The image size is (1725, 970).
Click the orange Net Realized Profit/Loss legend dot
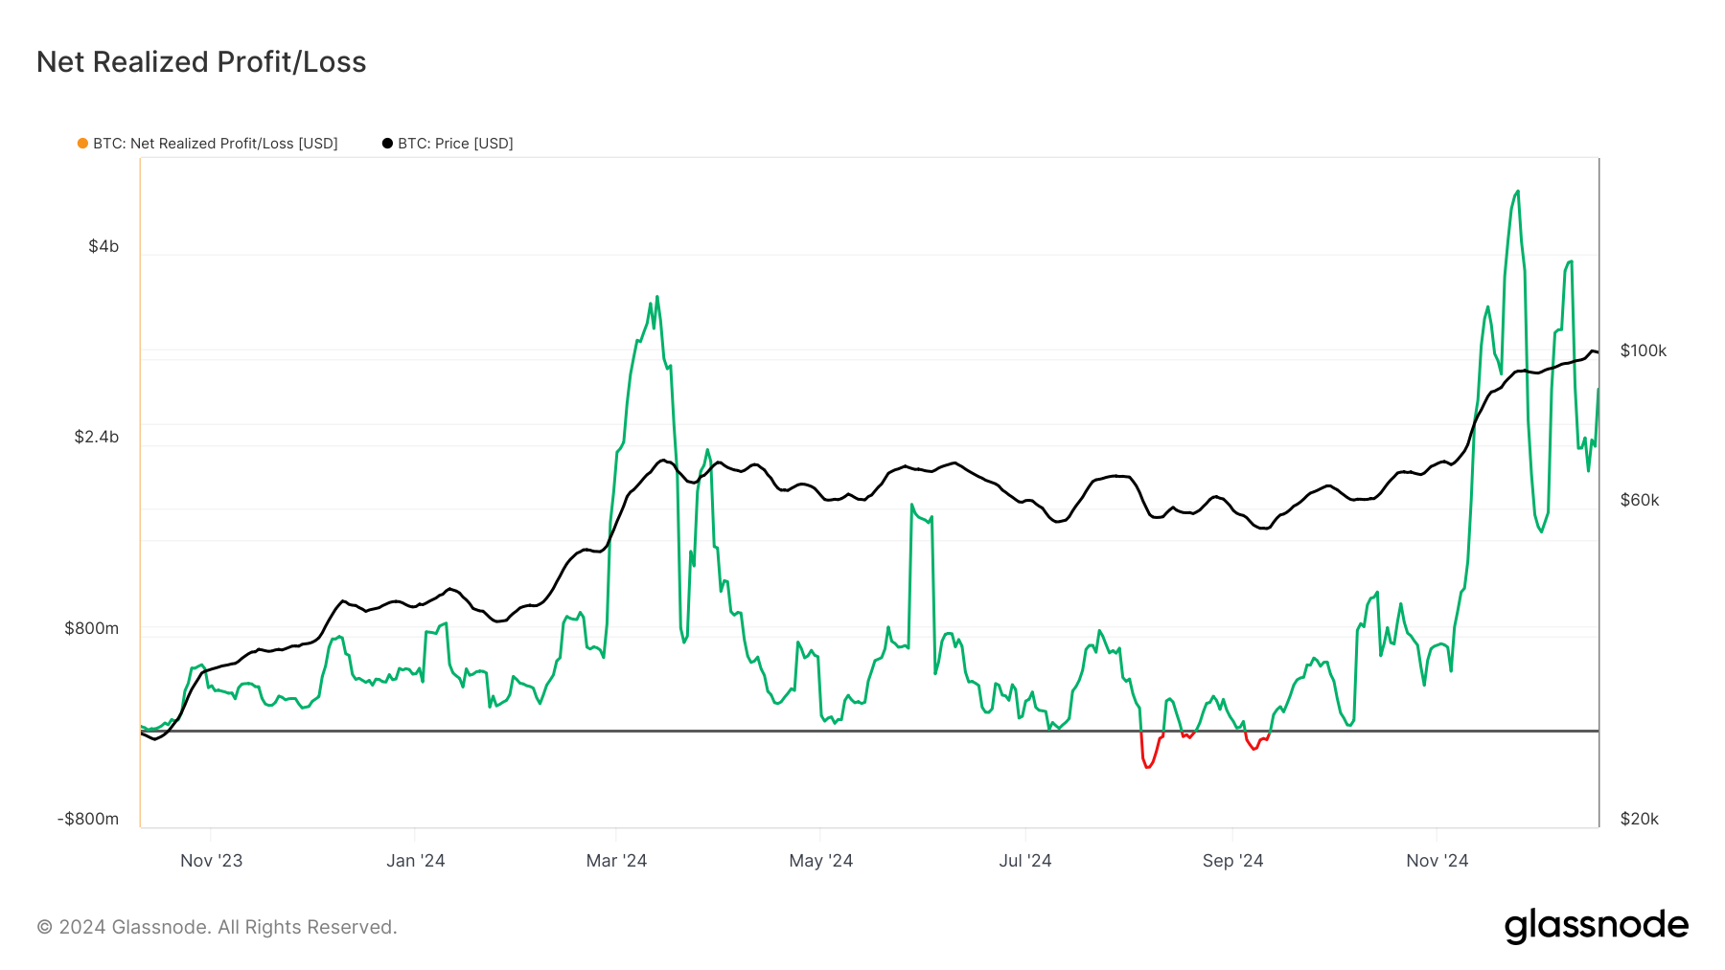tap(82, 144)
